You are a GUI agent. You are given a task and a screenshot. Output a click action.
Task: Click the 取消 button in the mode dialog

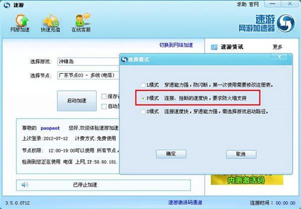[241, 154]
